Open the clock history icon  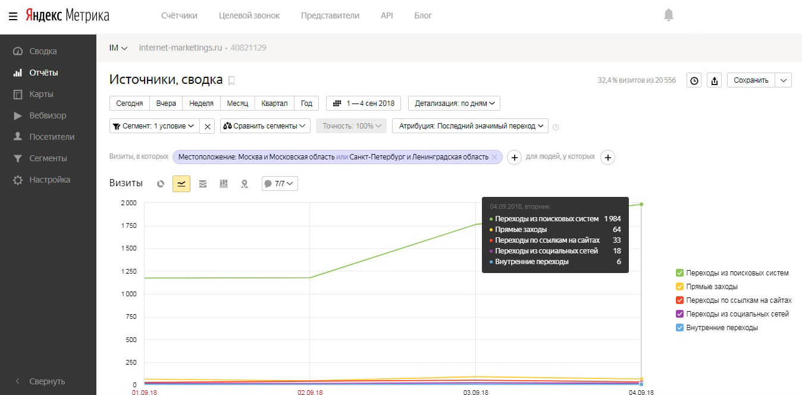694,80
